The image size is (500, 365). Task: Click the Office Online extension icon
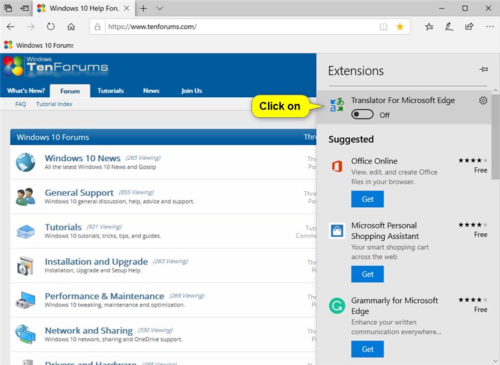[x=337, y=167]
